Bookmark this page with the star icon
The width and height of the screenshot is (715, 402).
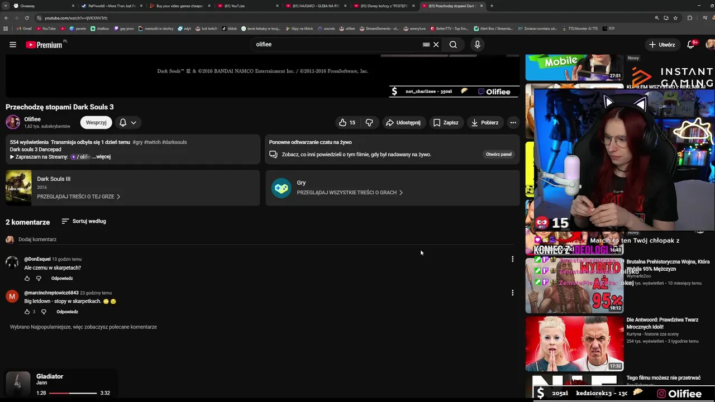(675, 18)
